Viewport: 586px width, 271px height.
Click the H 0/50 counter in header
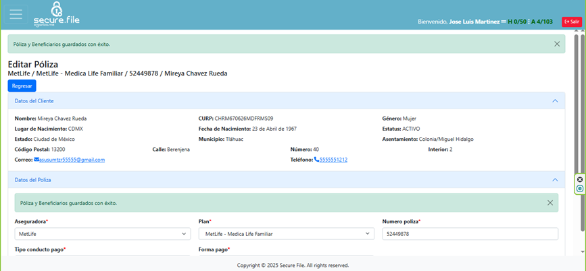coord(517,22)
